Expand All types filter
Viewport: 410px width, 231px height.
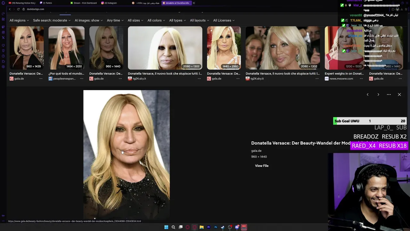(x=177, y=20)
